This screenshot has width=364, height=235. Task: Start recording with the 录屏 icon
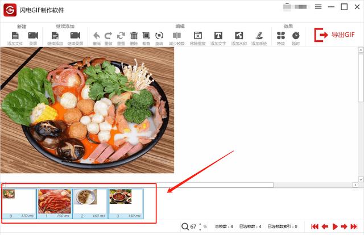33,36
